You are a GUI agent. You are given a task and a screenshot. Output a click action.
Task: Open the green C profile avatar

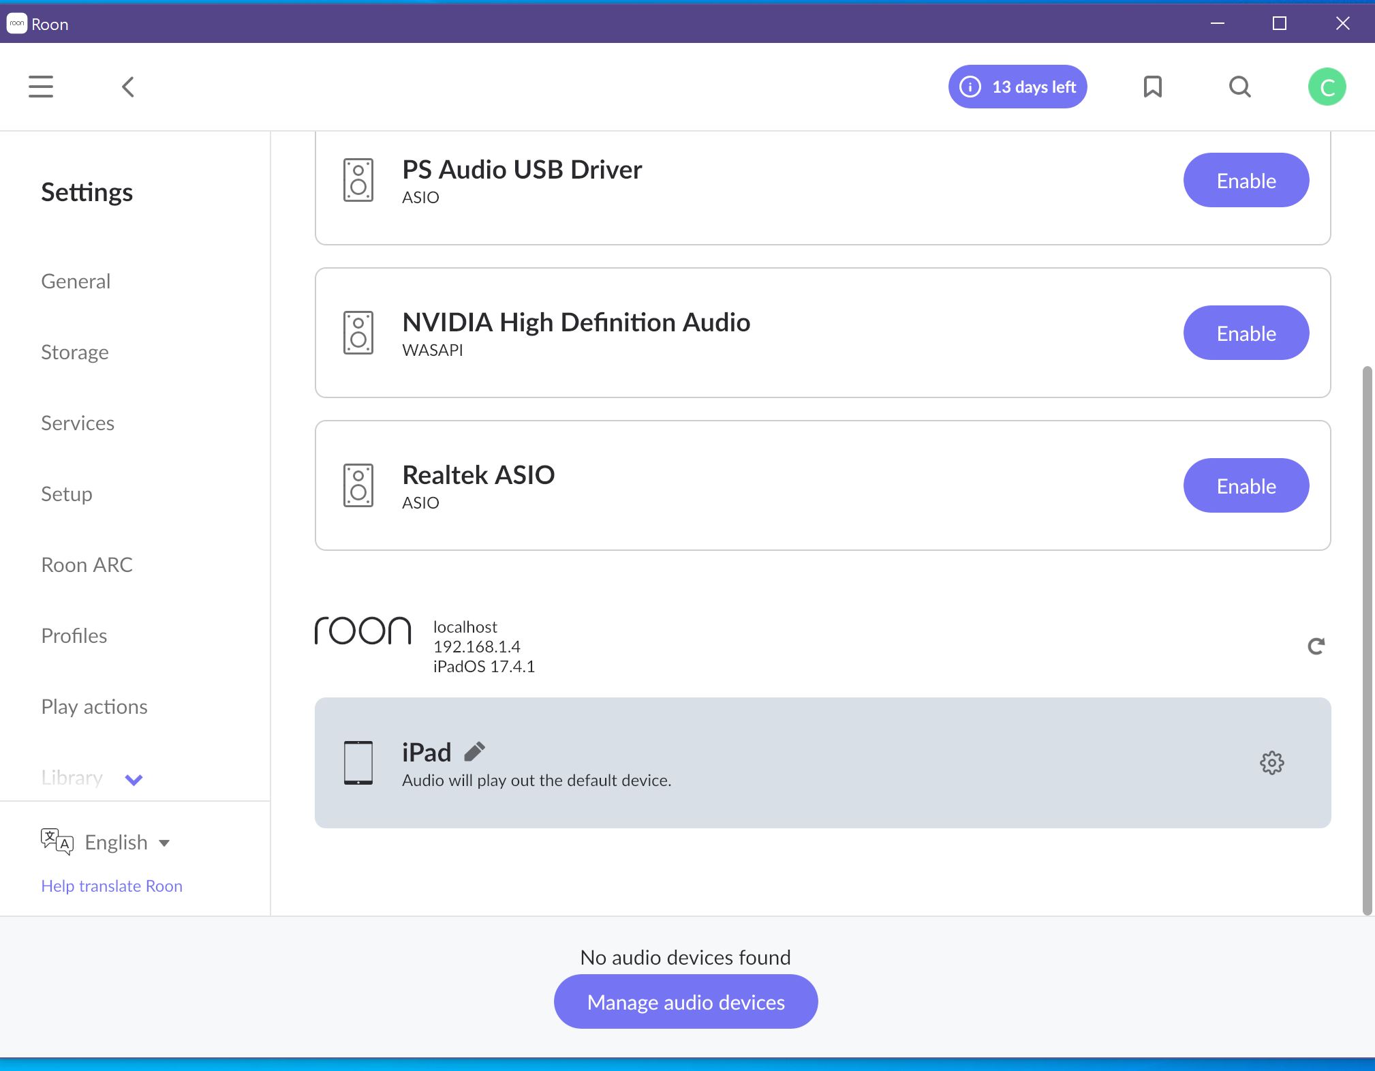[x=1327, y=87]
